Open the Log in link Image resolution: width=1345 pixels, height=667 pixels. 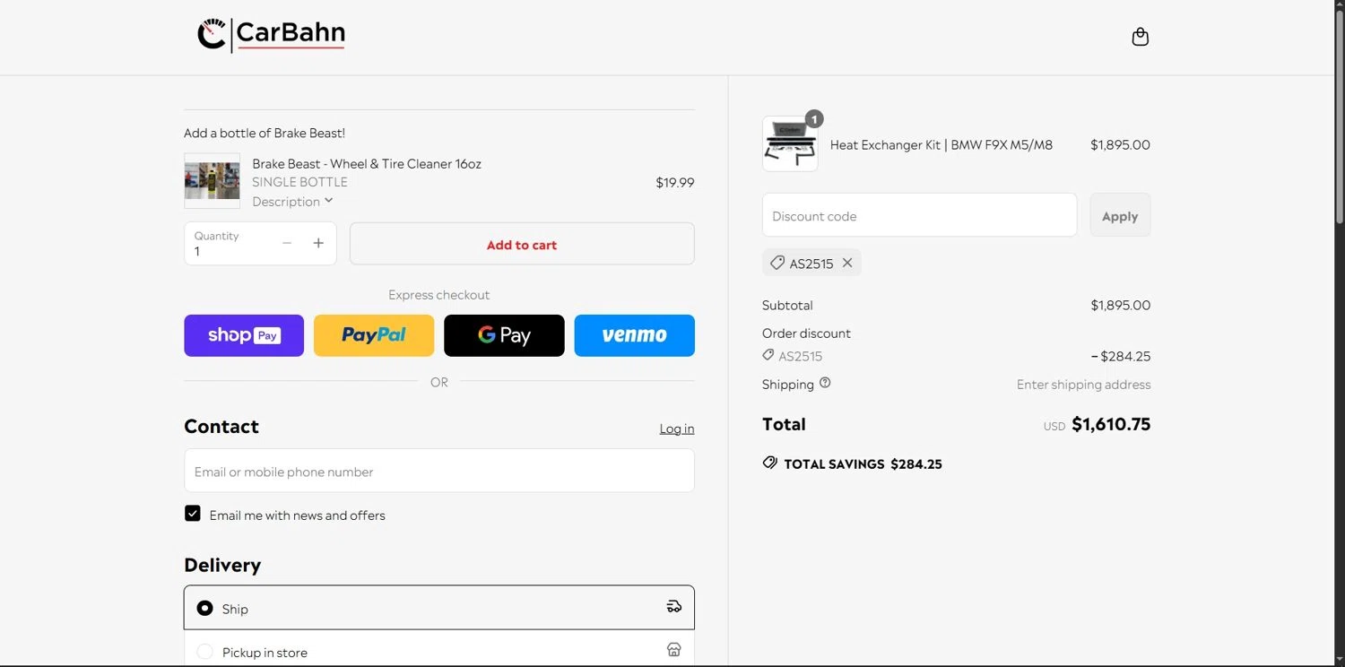pos(677,429)
